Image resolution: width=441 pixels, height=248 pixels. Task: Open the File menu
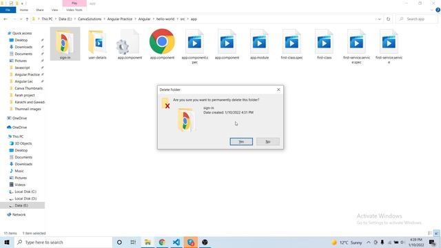coord(8,10)
